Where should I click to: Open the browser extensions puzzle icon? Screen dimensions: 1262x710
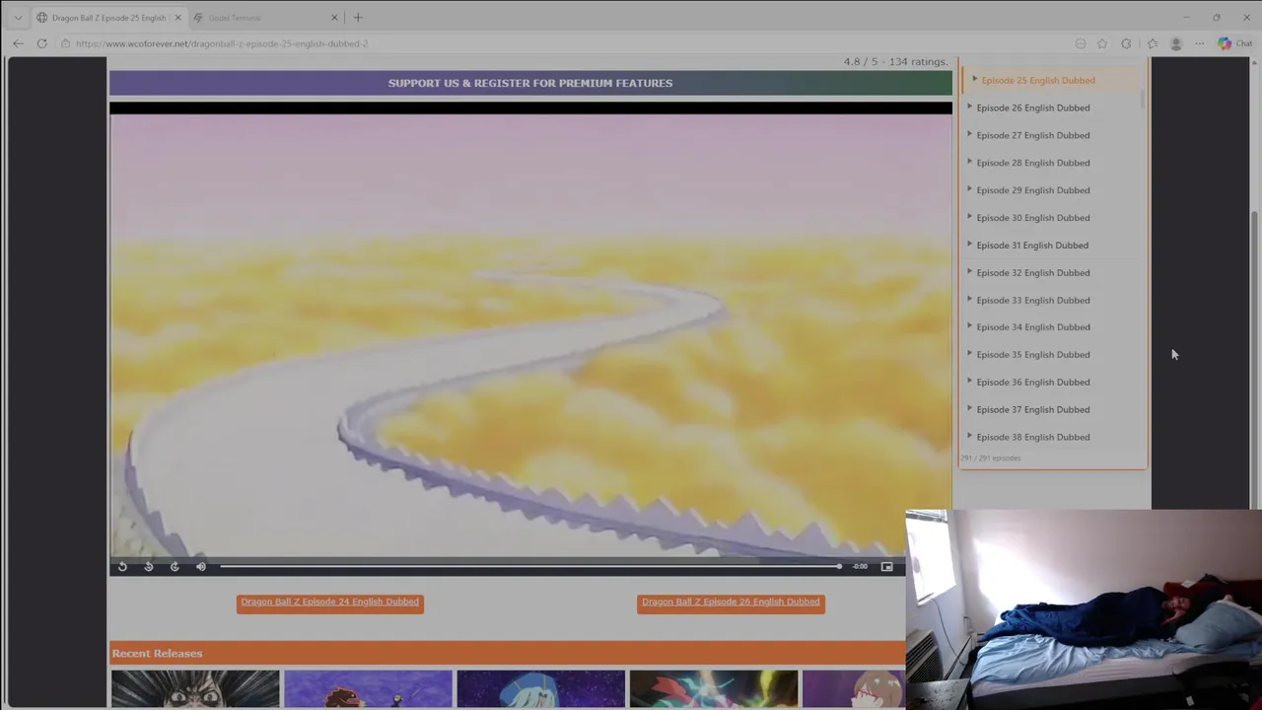pos(1126,43)
